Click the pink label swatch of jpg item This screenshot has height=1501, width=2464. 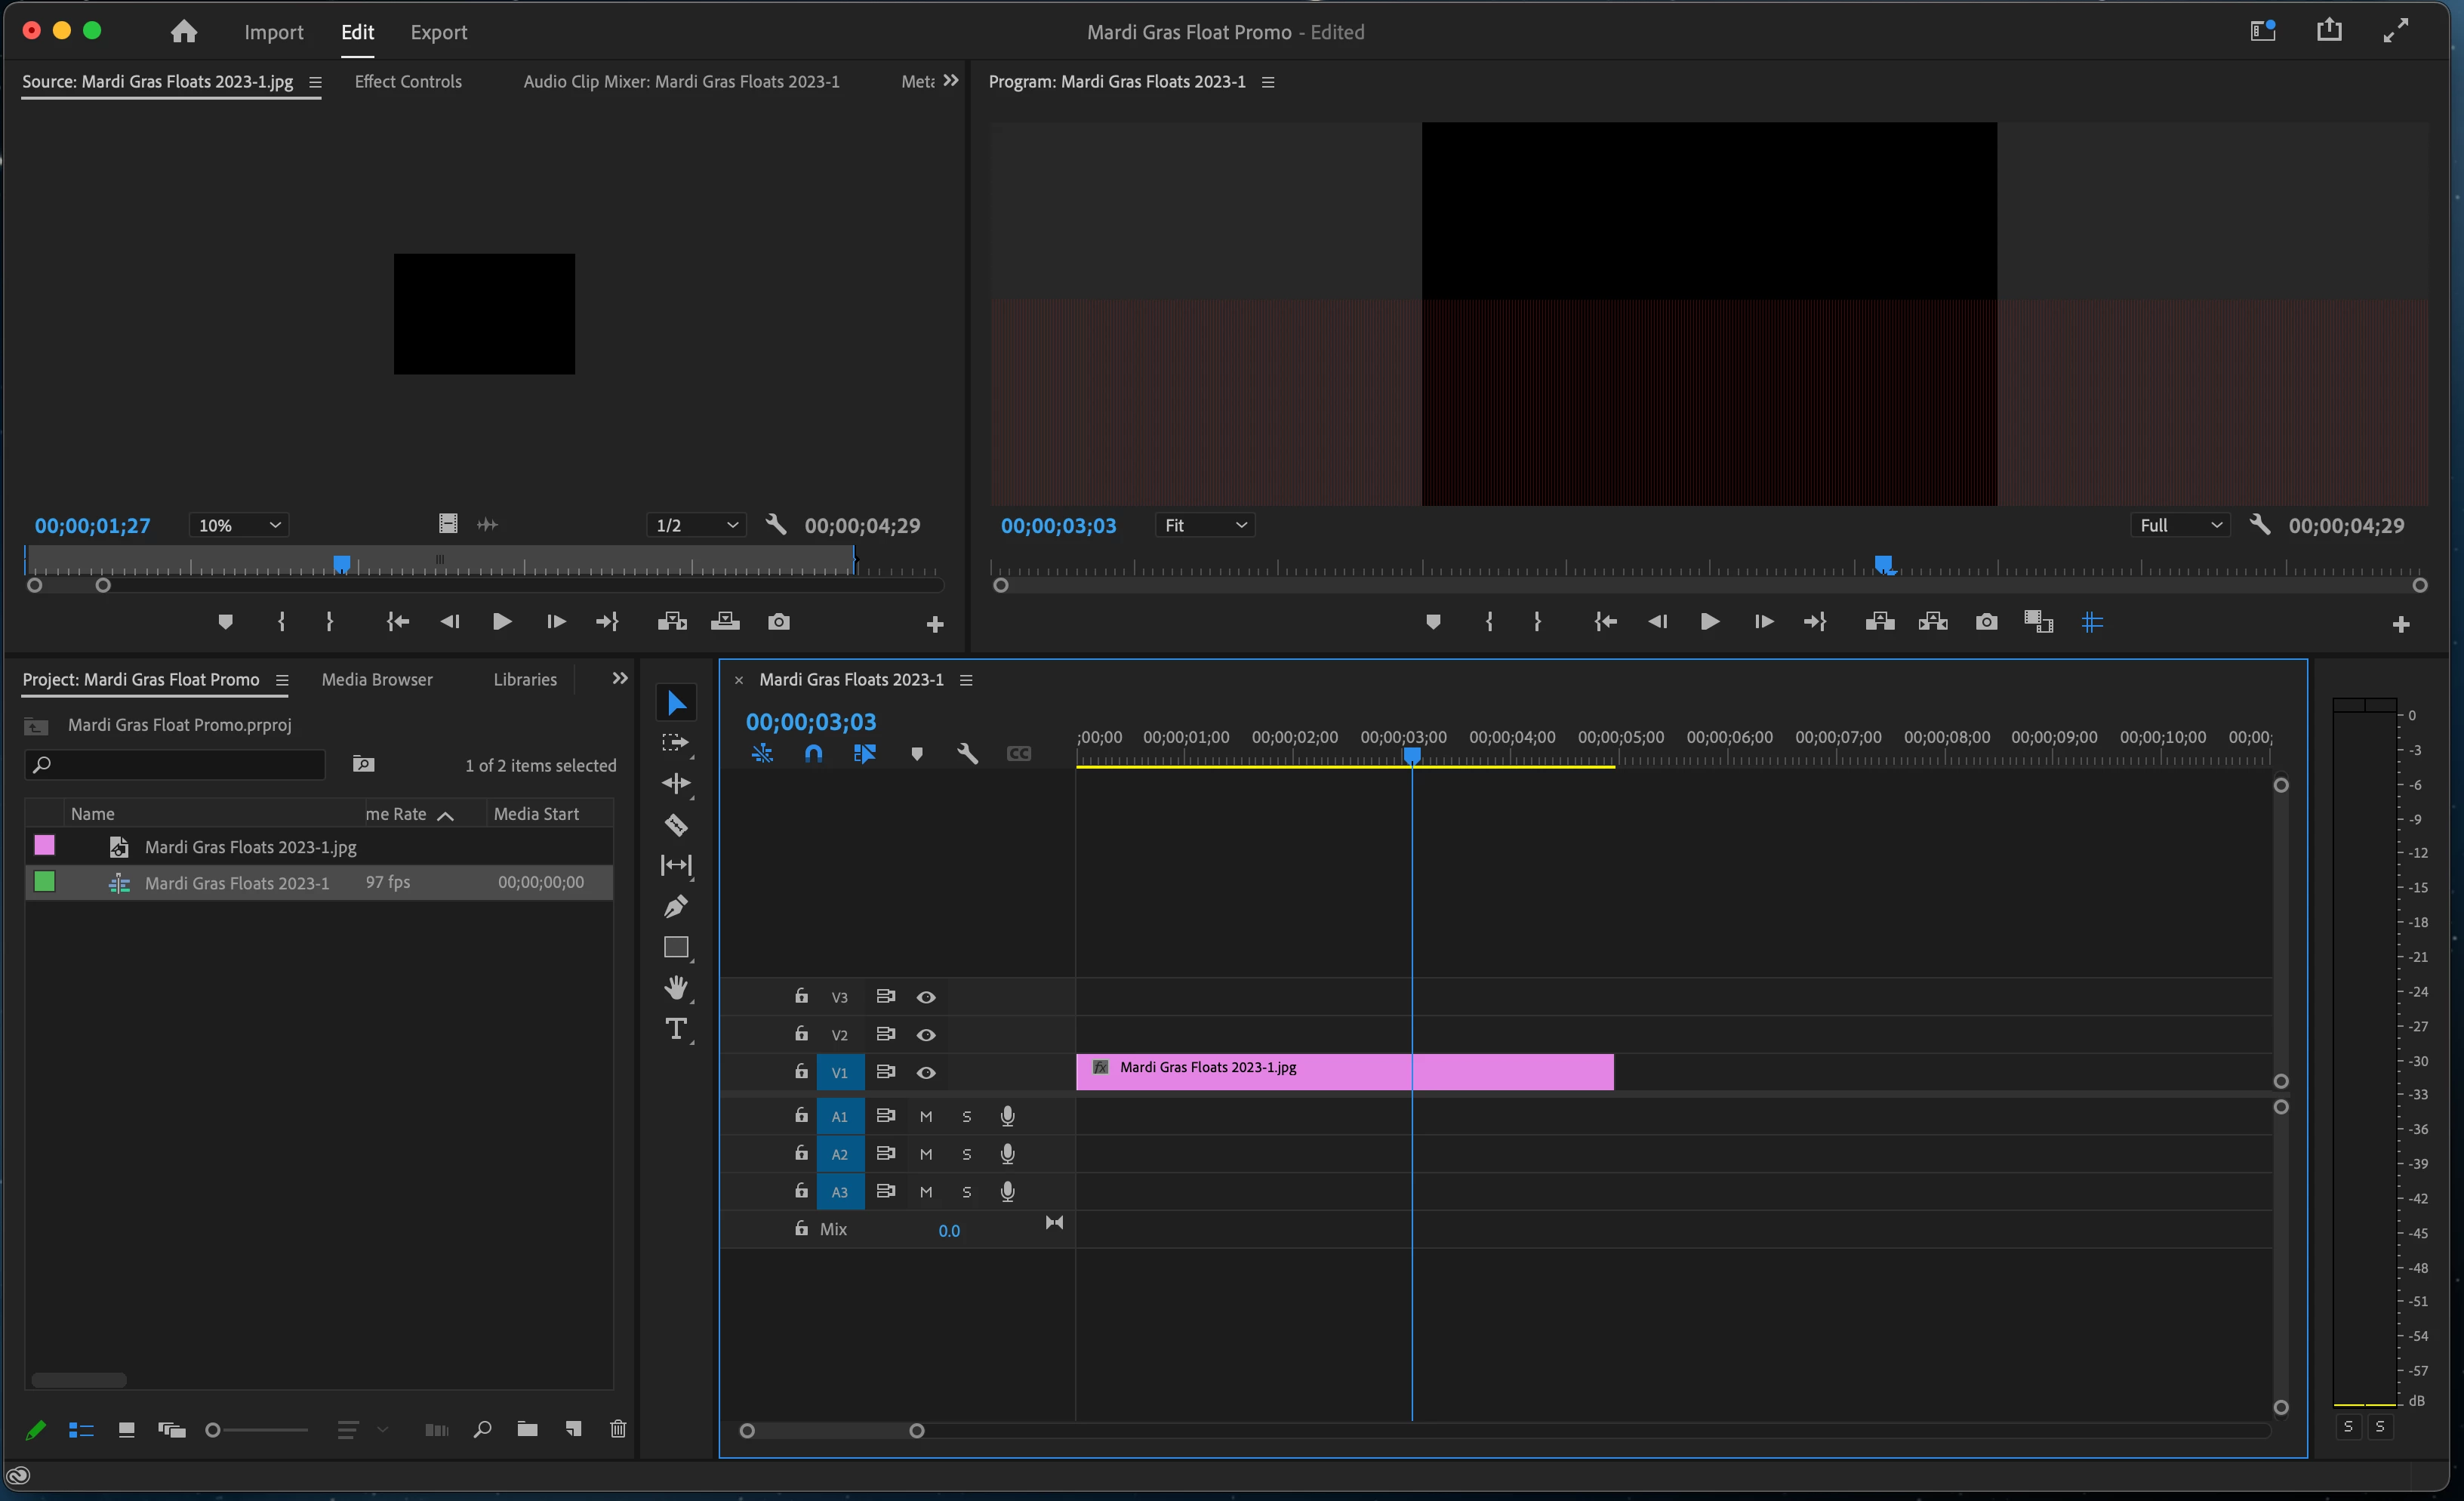[x=45, y=845]
